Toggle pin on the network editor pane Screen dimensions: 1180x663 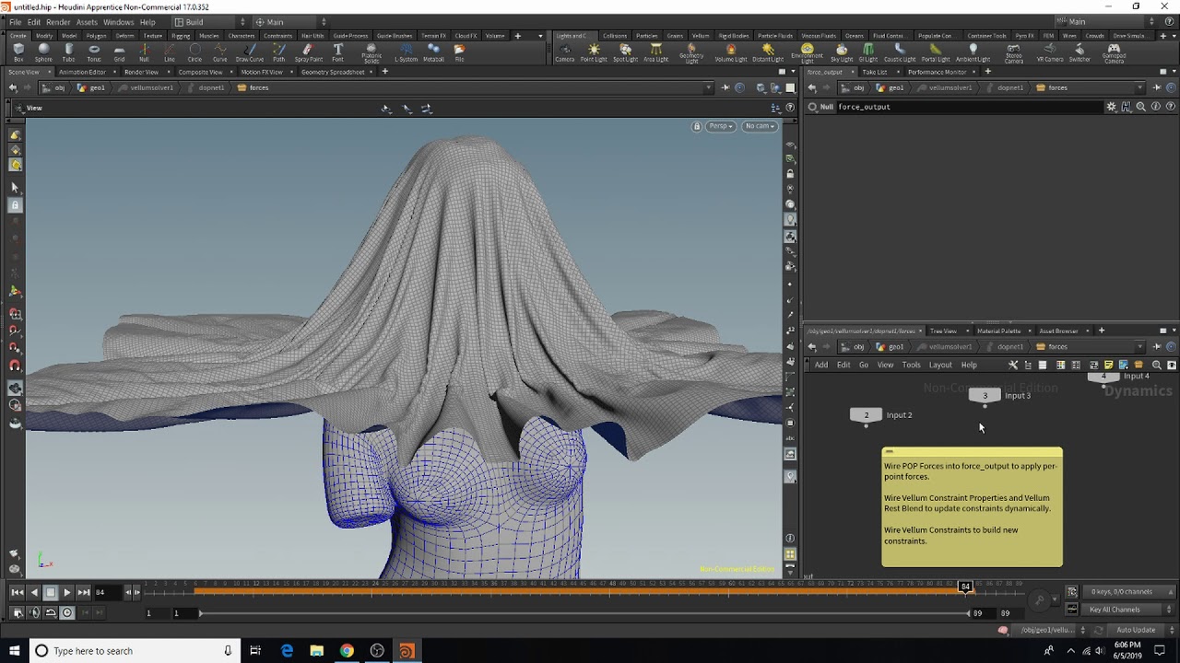point(1157,346)
